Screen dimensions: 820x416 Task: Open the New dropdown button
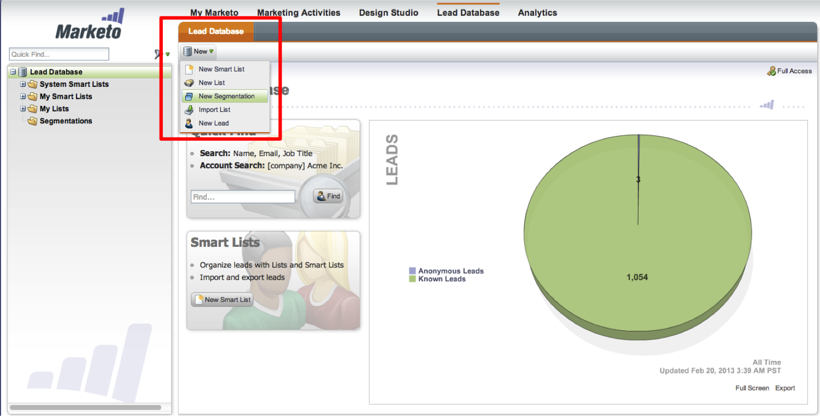click(x=200, y=51)
